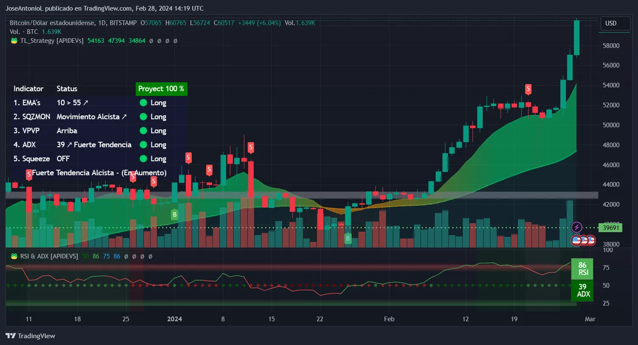Click the green Buy marker in the volume bars near January 22

click(x=348, y=238)
